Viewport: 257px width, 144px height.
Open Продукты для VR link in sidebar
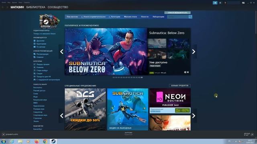click(x=44, y=76)
